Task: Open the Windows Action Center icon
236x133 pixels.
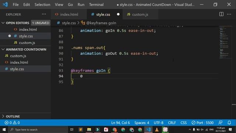Action: (230, 130)
